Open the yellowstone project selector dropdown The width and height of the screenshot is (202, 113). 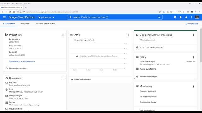click(x=46, y=17)
